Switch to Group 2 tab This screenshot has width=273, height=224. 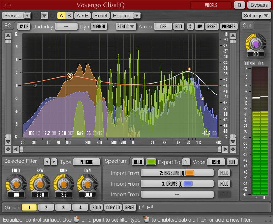pyautogui.click(x=46, y=207)
